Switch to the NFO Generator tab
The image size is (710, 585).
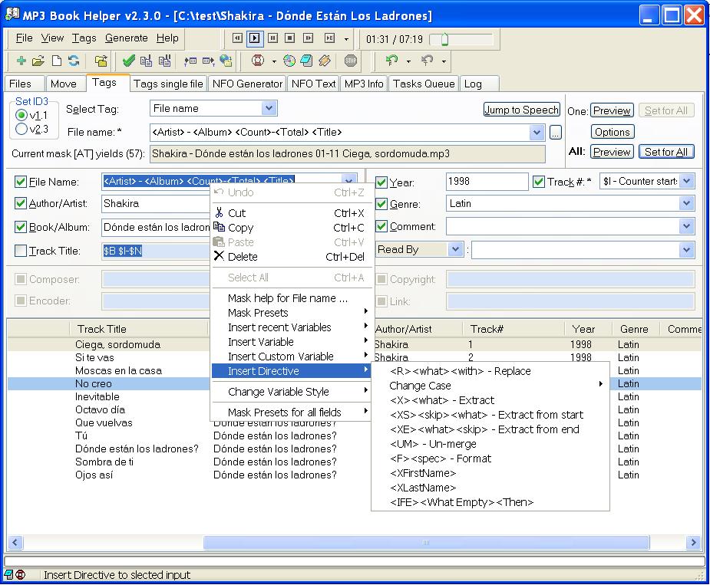tap(247, 84)
